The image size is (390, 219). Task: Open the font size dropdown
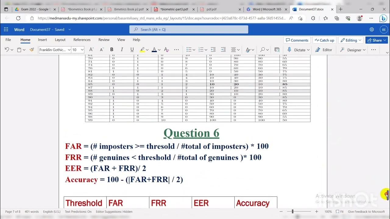pyautogui.click(x=82, y=50)
